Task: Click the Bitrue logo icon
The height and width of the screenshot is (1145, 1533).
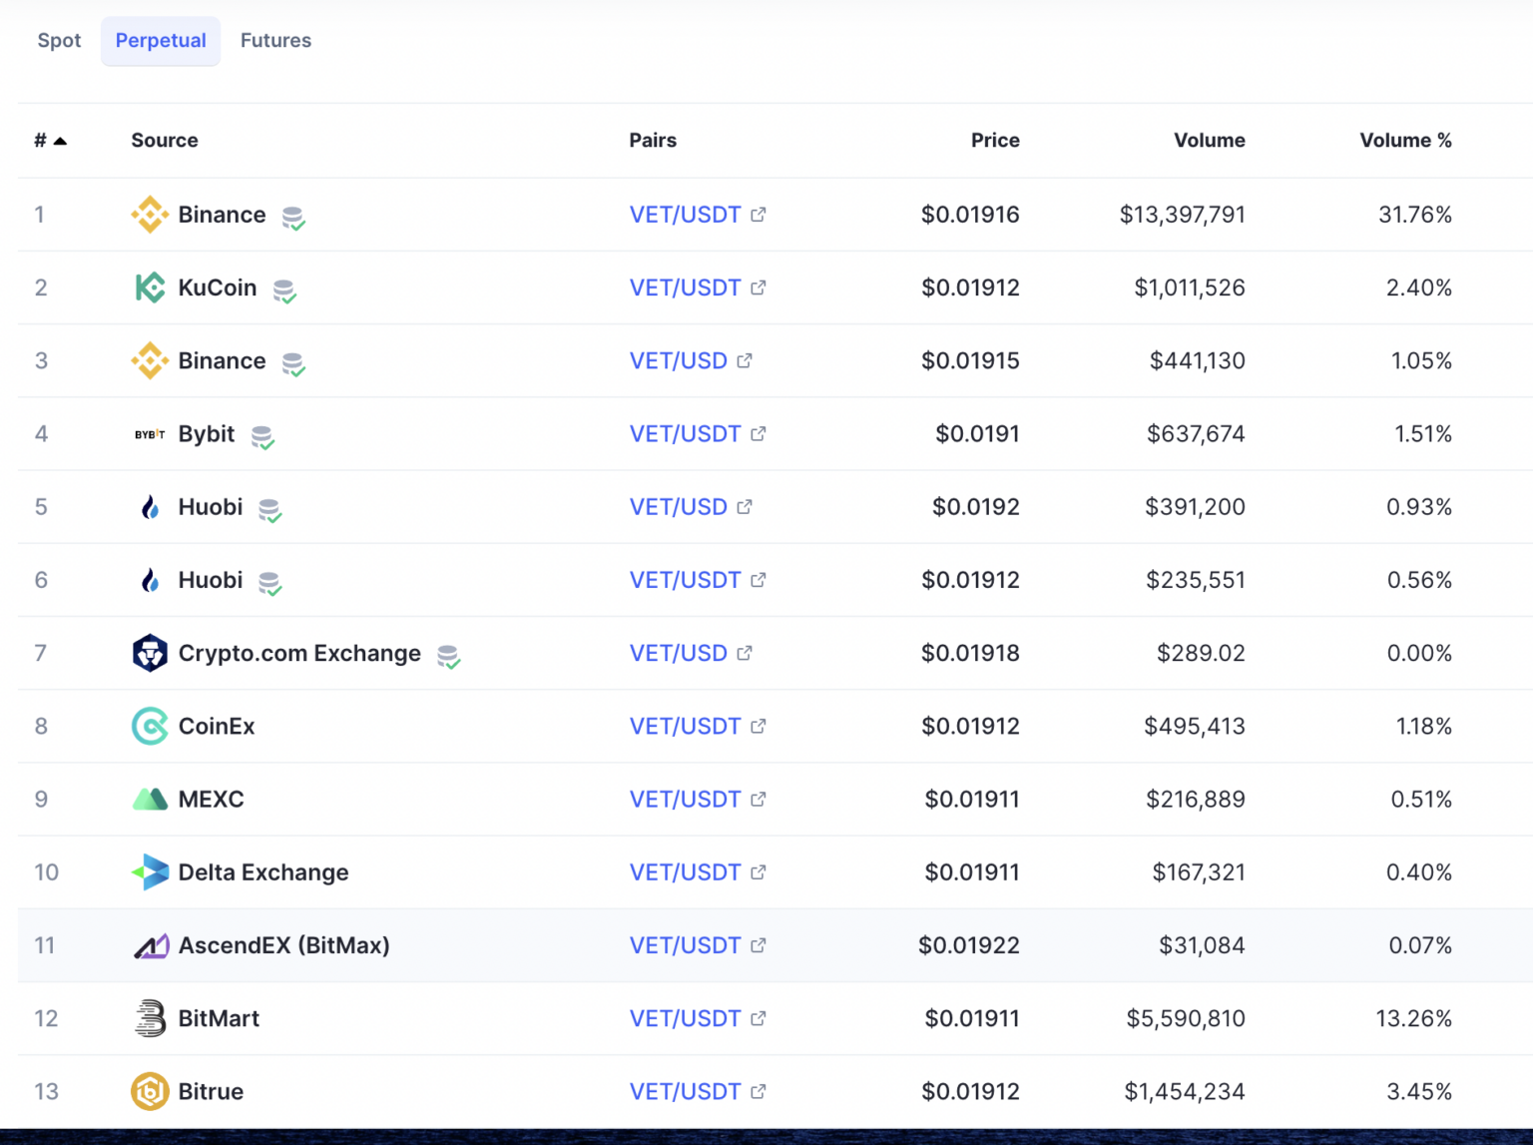Action: click(x=150, y=1091)
